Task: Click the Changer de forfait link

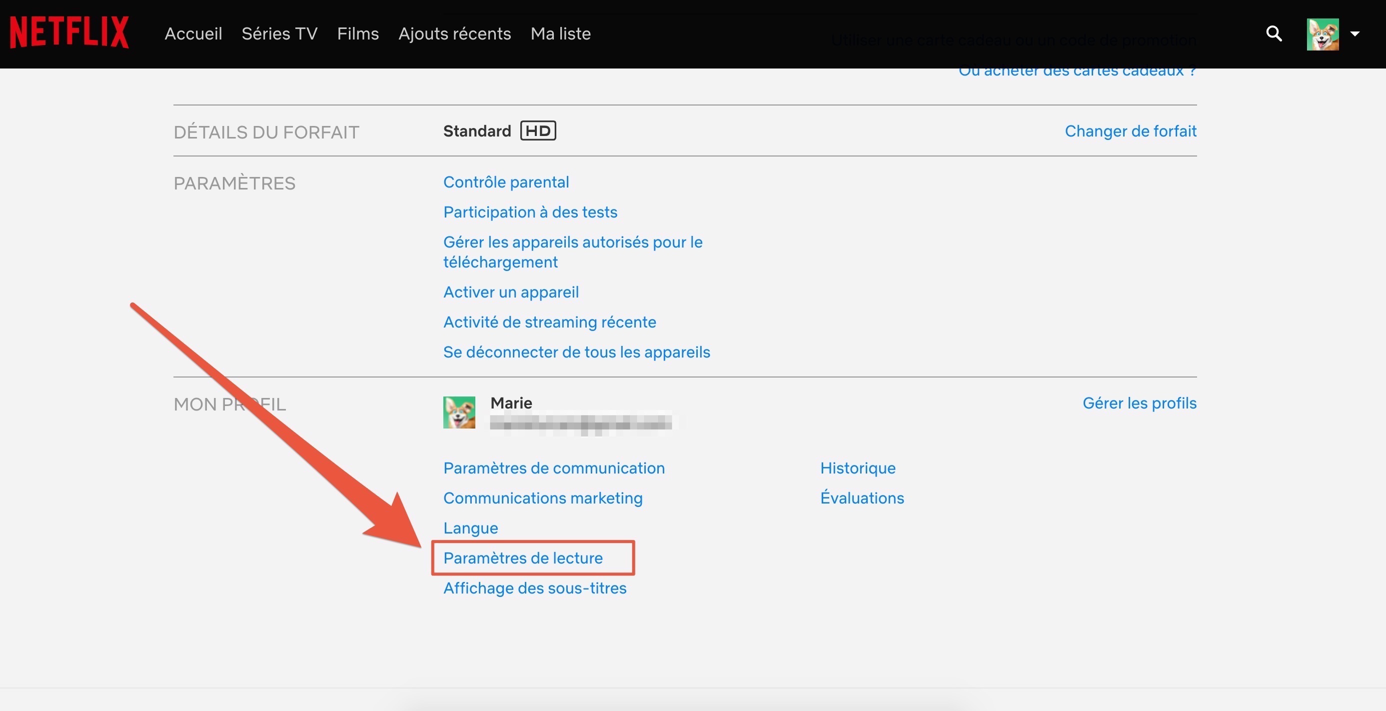Action: (1131, 131)
